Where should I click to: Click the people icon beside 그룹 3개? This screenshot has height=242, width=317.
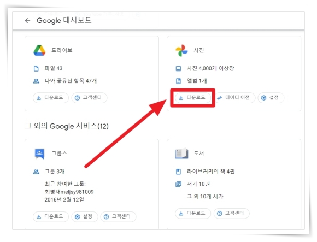[36, 172]
